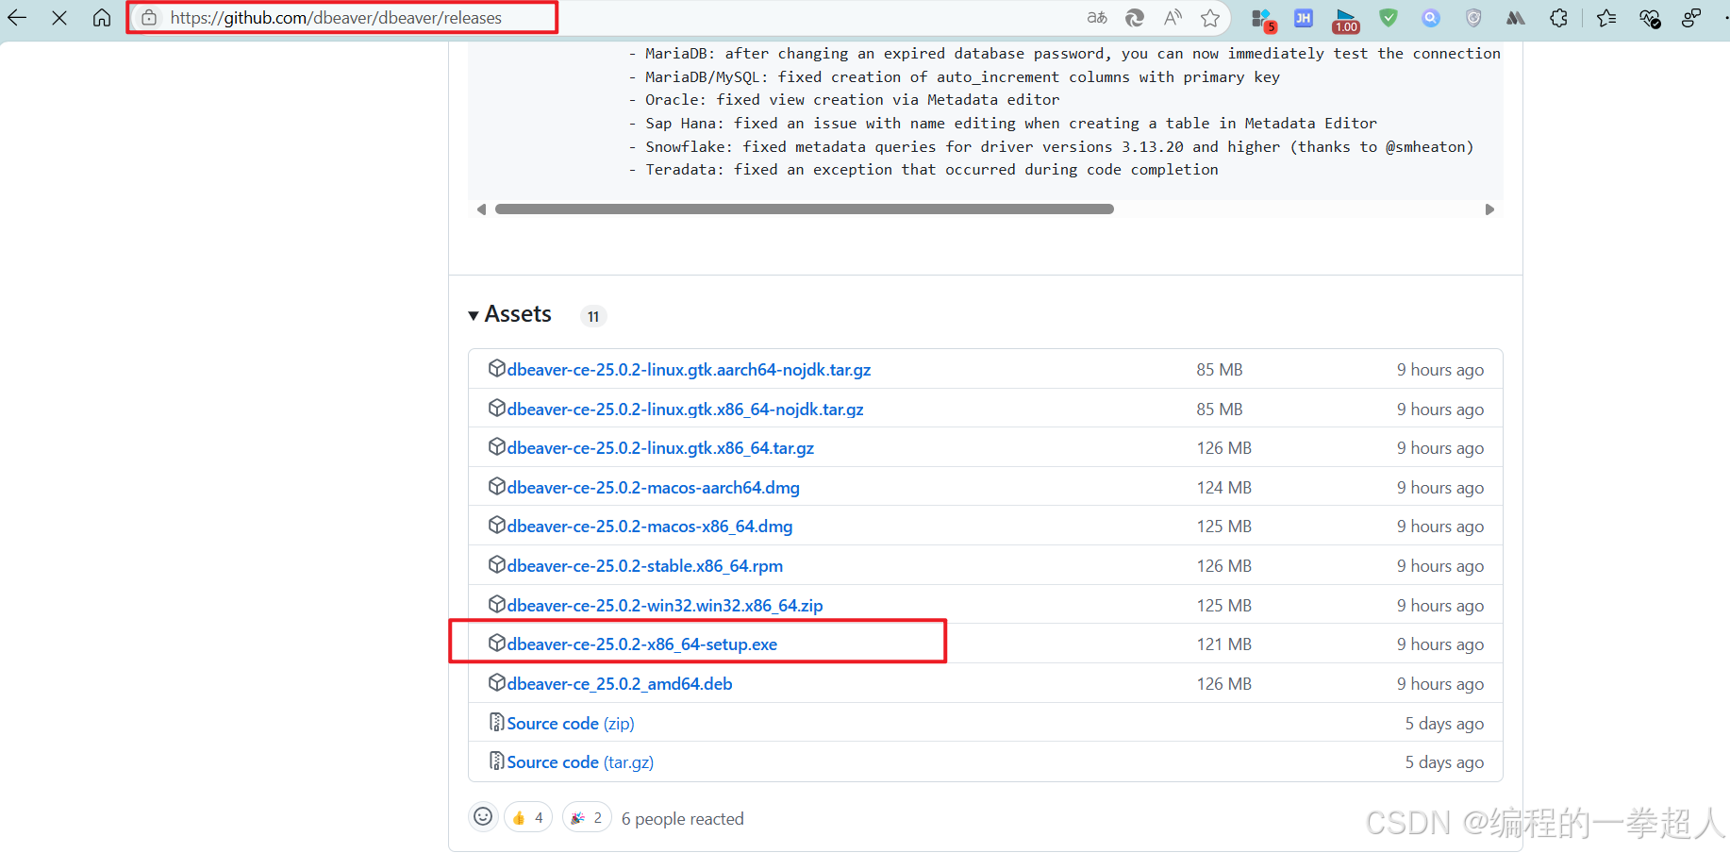Screen dimensions: 1730x853
Task: Click the "121 MB" size text
Action: click(x=1223, y=644)
